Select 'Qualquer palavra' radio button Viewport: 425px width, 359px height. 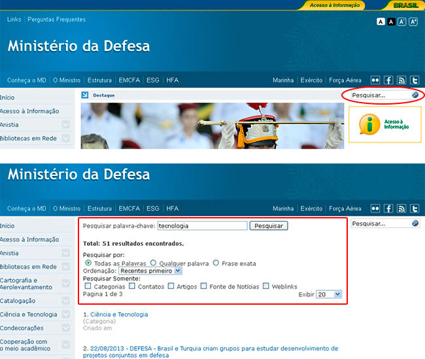tap(153, 263)
